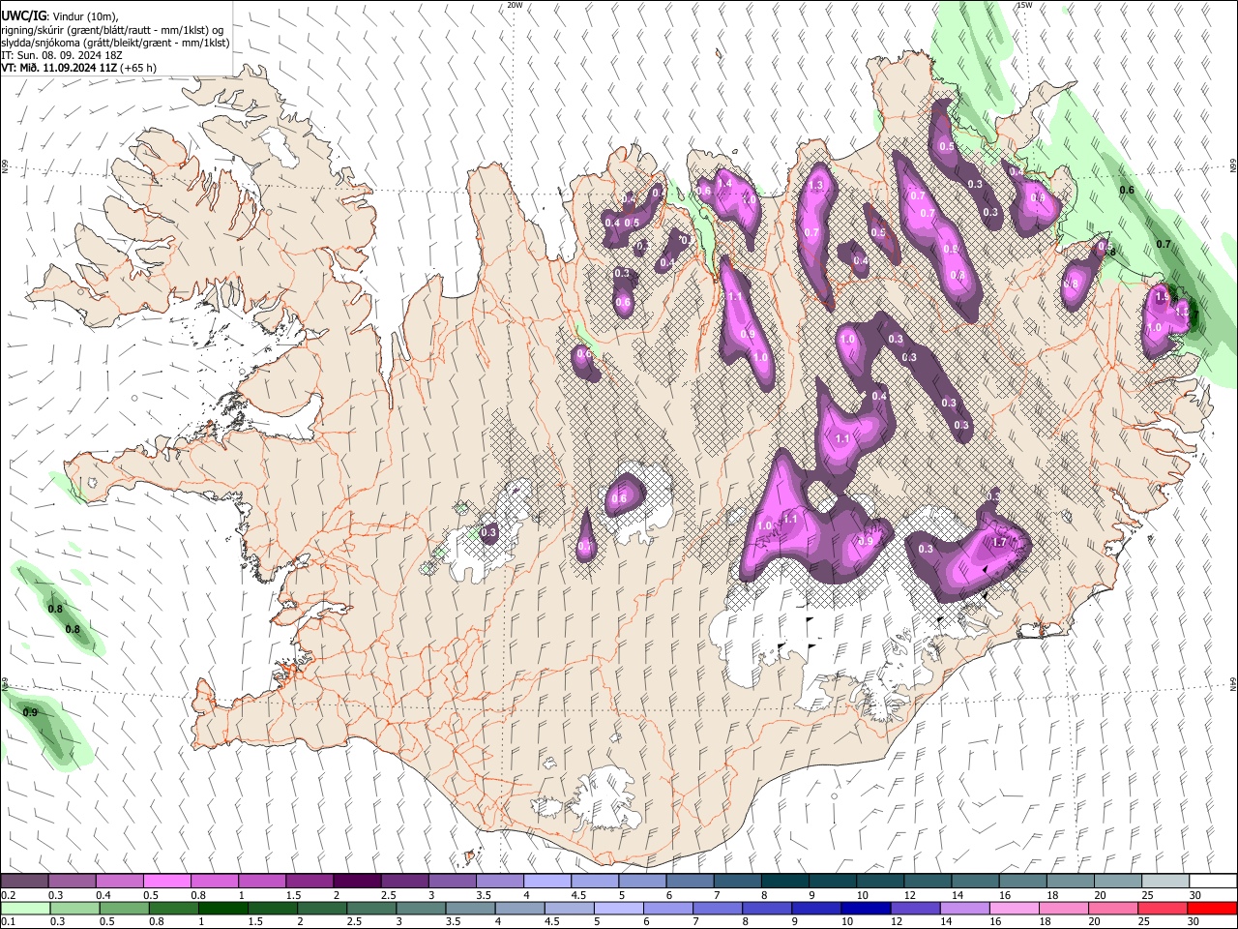Click the black "0.7" rain value offshore east
Viewport: 1238px width, 929px height.
point(1164,244)
